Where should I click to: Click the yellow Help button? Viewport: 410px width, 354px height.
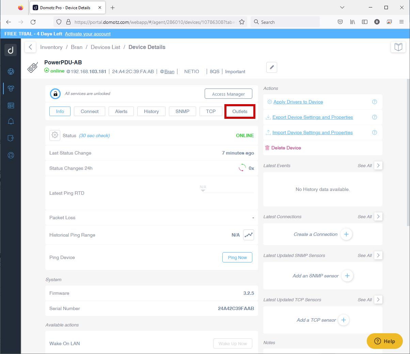[385, 341]
